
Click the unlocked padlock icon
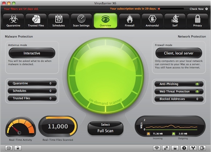pos(18,148)
